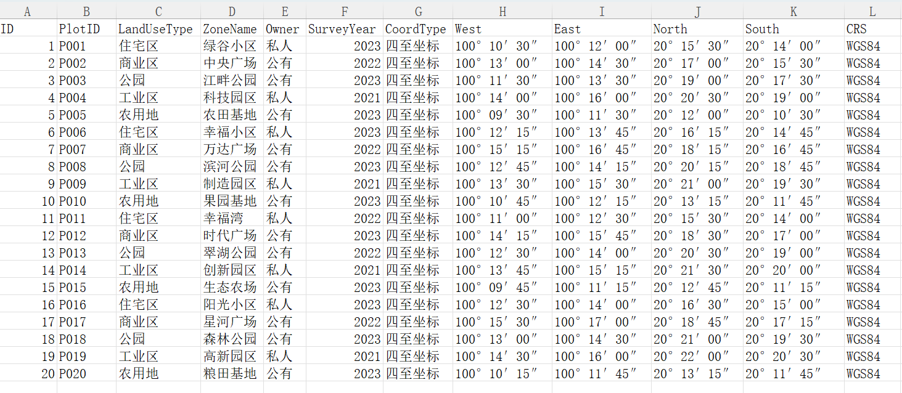Select the 制造园区 zone name cell
The height and width of the screenshot is (393, 902).
pos(232,184)
